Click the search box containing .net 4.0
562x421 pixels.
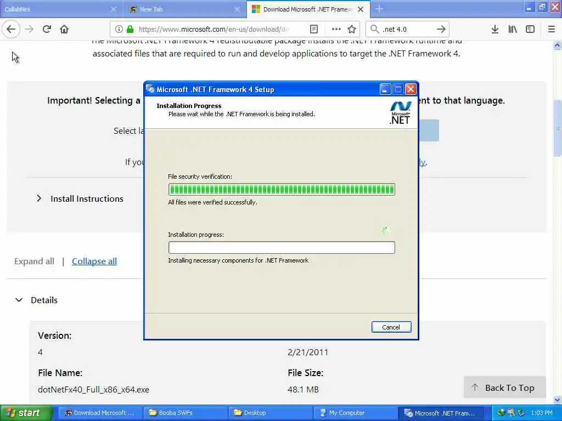coord(407,29)
